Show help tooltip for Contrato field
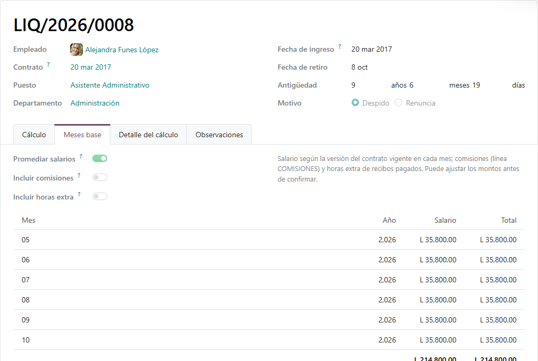 click(x=49, y=64)
